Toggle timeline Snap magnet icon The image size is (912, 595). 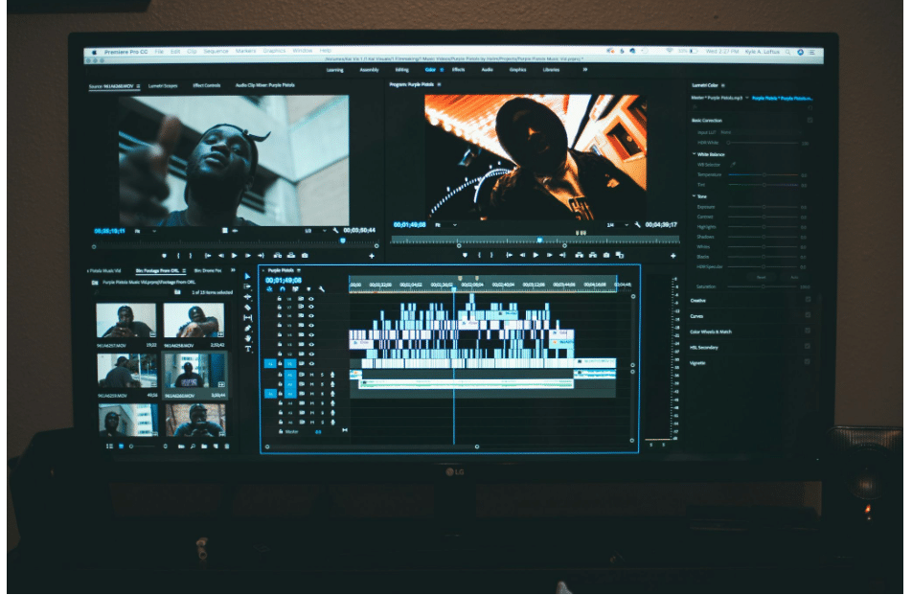(282, 289)
